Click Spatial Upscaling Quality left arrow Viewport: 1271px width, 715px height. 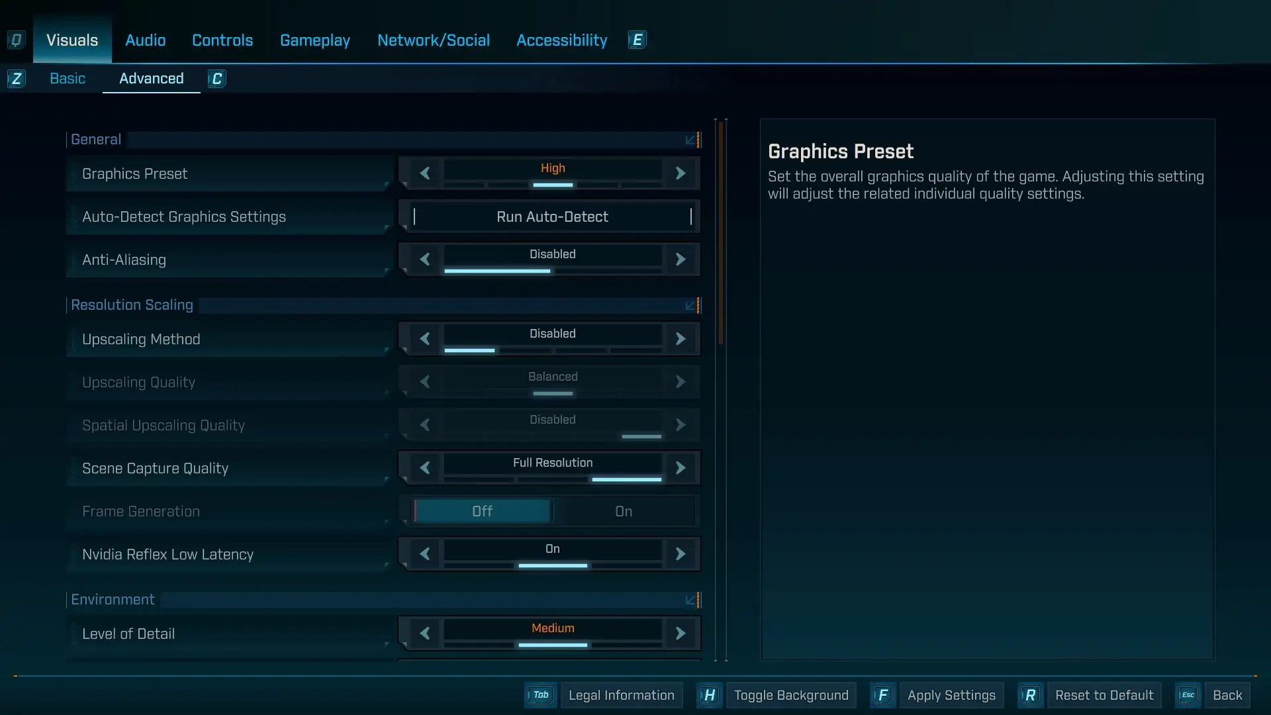[x=425, y=425]
